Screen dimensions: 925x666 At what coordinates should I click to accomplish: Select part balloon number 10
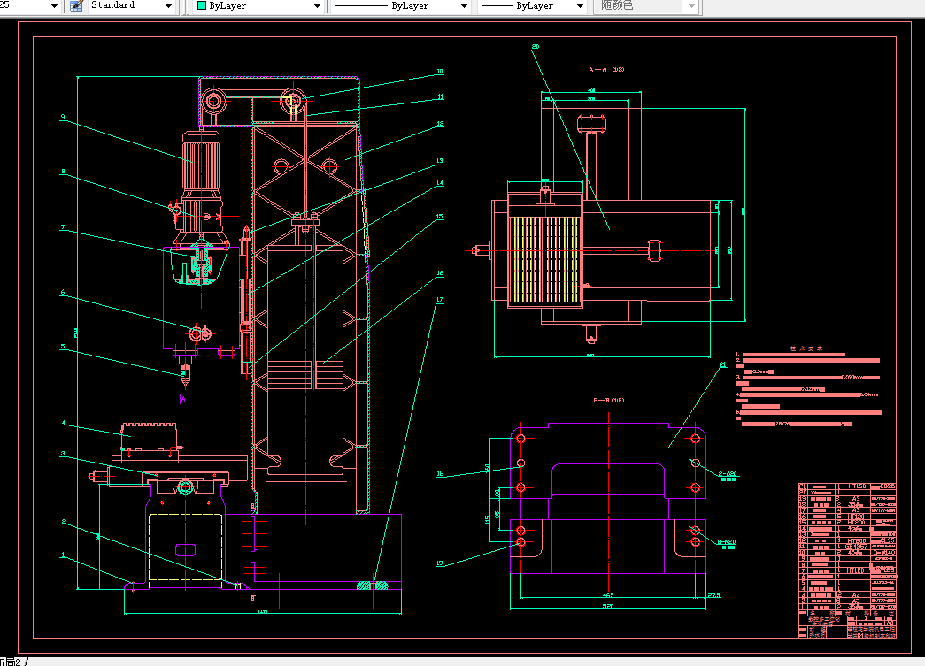click(x=440, y=72)
